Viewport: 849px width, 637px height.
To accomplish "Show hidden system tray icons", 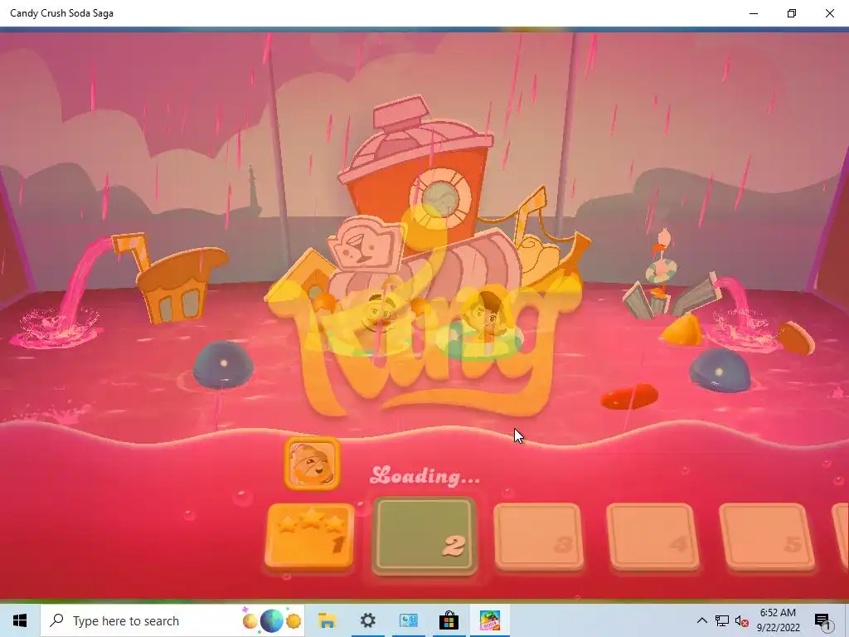I will click(x=701, y=620).
